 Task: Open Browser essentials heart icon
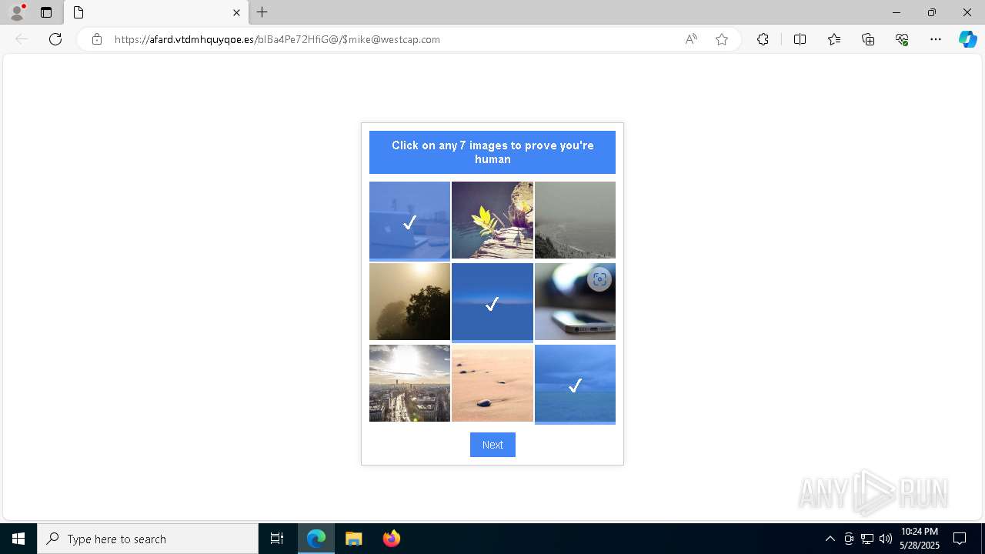pyautogui.click(x=902, y=39)
